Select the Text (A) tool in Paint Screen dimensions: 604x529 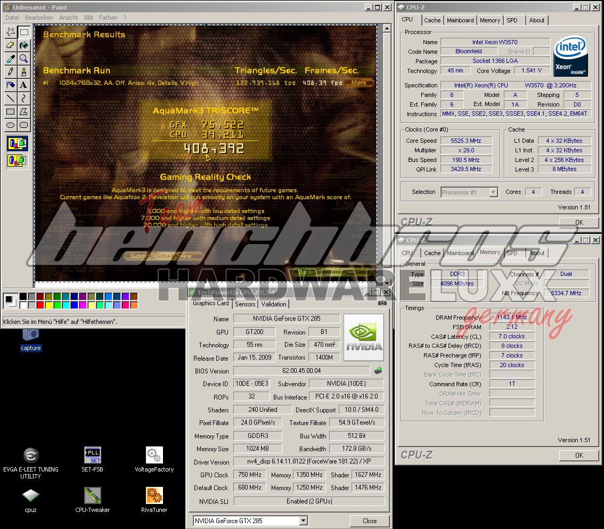pos(24,85)
